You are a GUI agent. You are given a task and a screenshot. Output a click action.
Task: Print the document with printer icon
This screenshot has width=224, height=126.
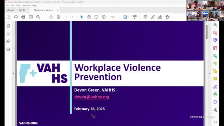pos(23,17)
